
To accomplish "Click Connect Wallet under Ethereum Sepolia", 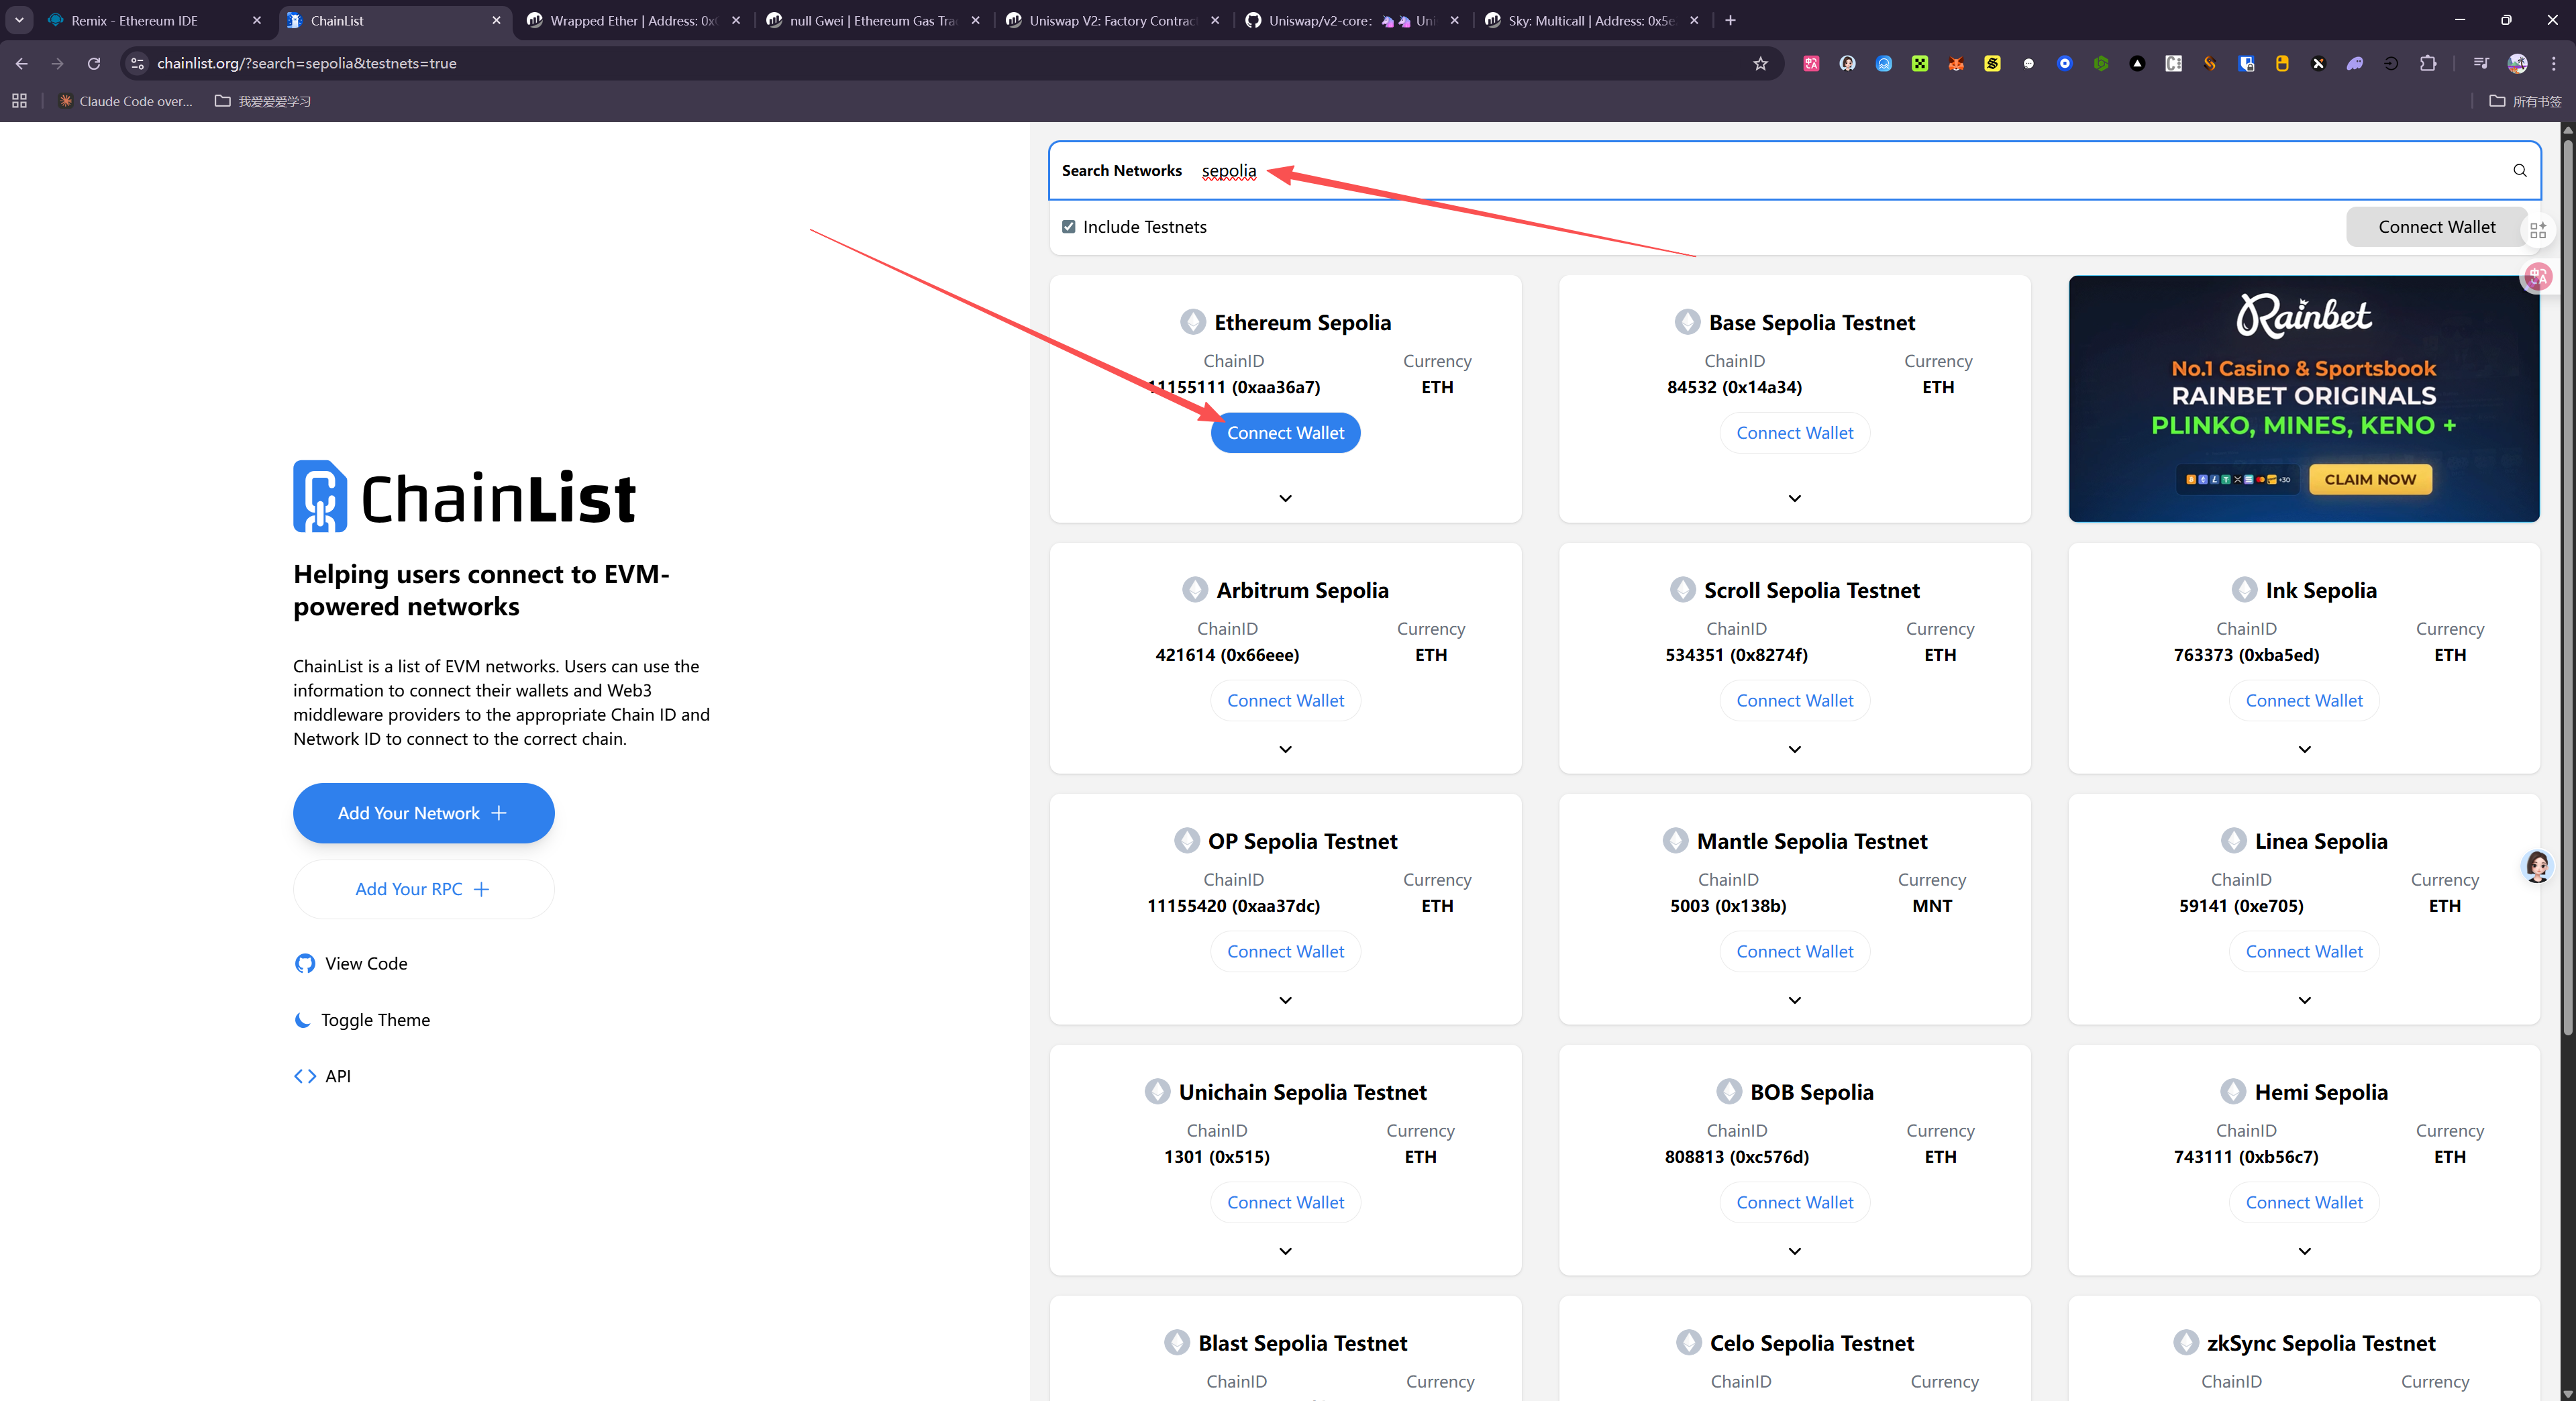I will (1285, 433).
